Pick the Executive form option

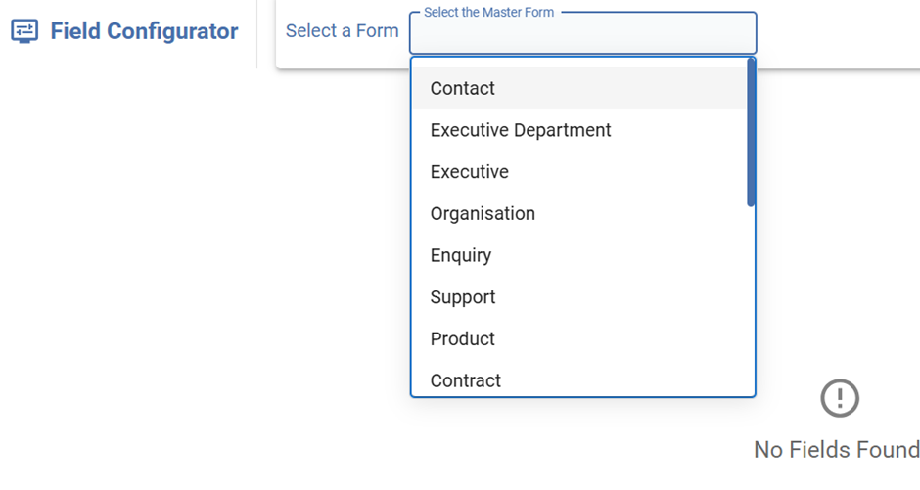(x=470, y=172)
